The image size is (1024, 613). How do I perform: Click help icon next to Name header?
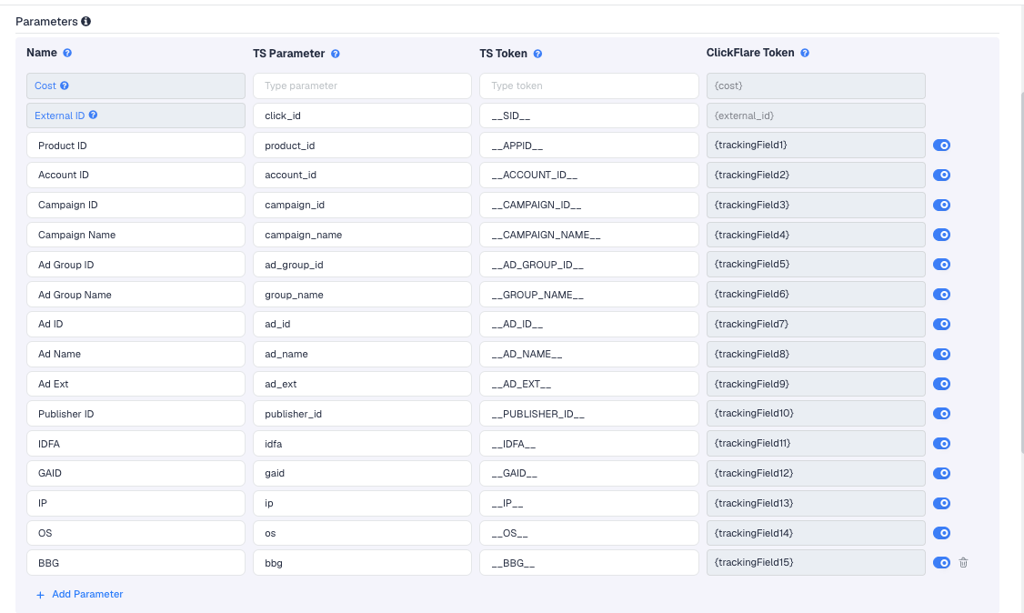click(67, 53)
